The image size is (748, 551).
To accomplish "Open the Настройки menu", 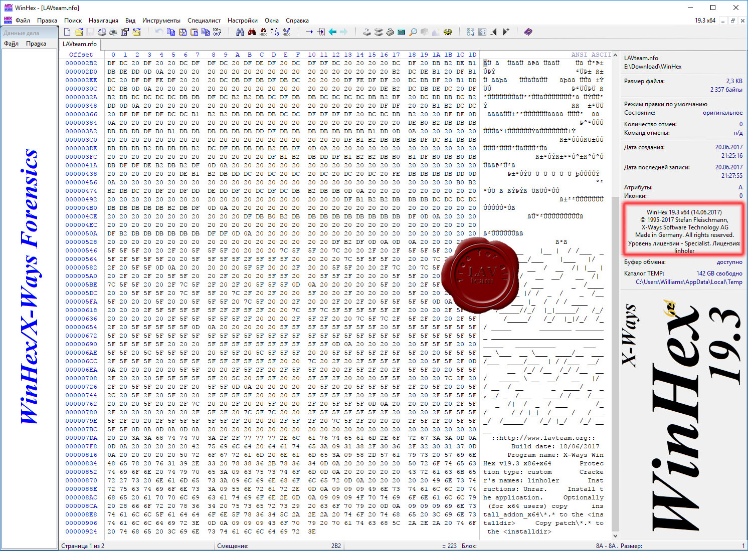I will pyautogui.click(x=243, y=21).
